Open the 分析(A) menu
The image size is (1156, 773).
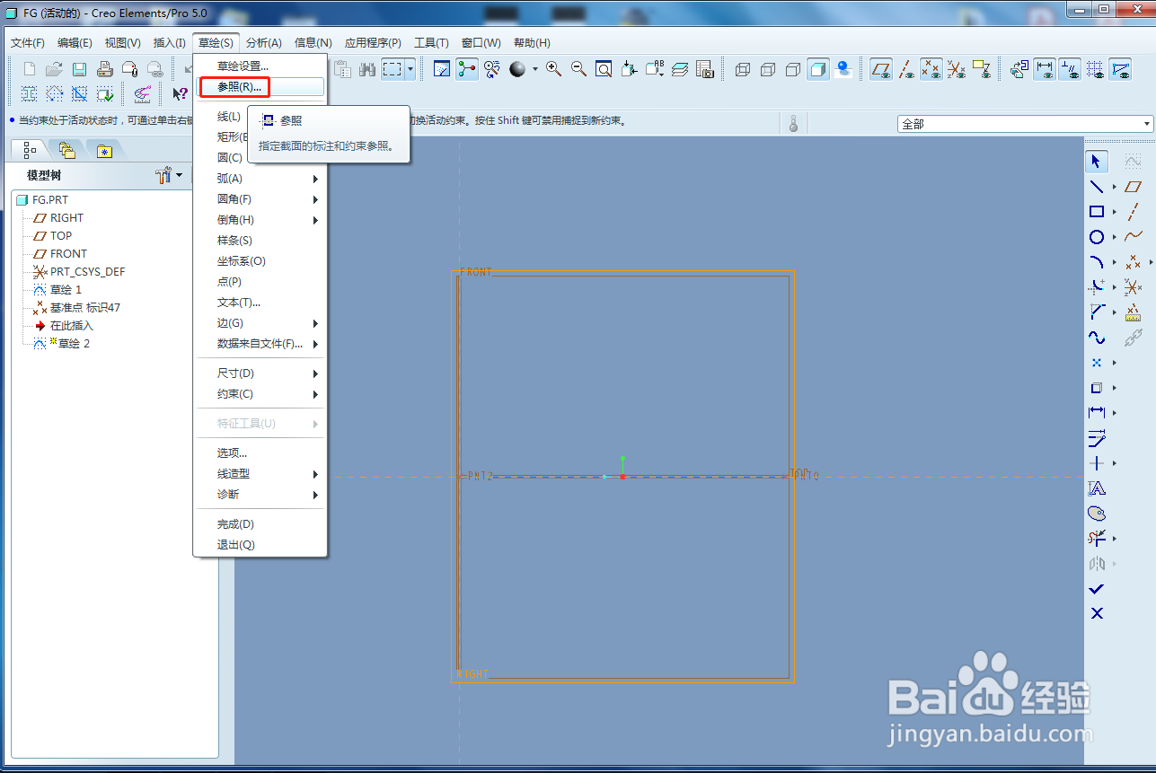pyautogui.click(x=264, y=43)
